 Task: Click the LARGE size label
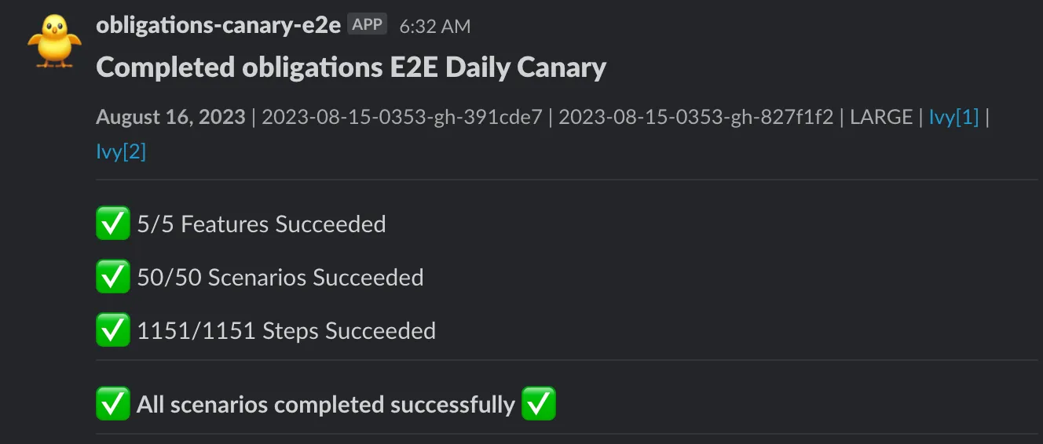pyautogui.click(x=881, y=118)
